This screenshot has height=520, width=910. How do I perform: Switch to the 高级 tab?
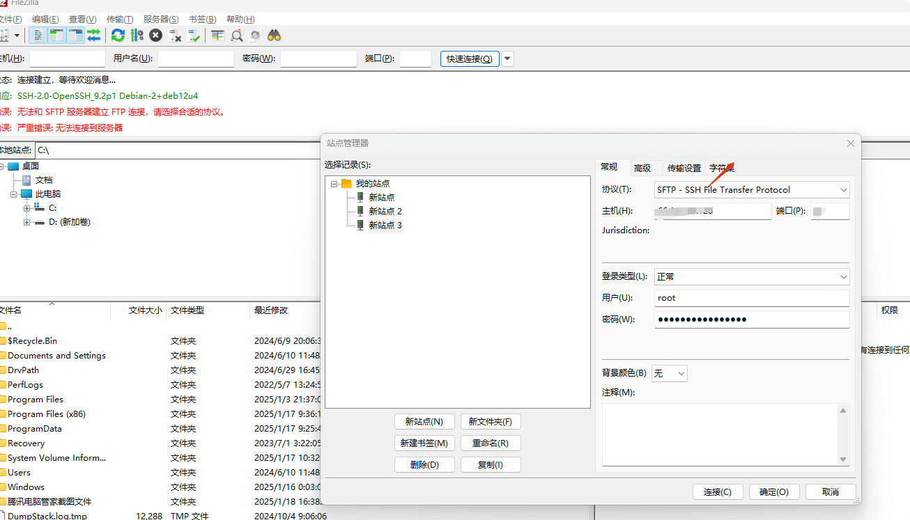point(642,168)
